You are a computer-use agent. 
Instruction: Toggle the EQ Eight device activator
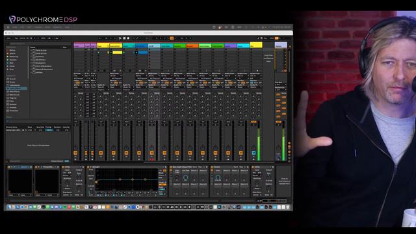tap(88, 167)
